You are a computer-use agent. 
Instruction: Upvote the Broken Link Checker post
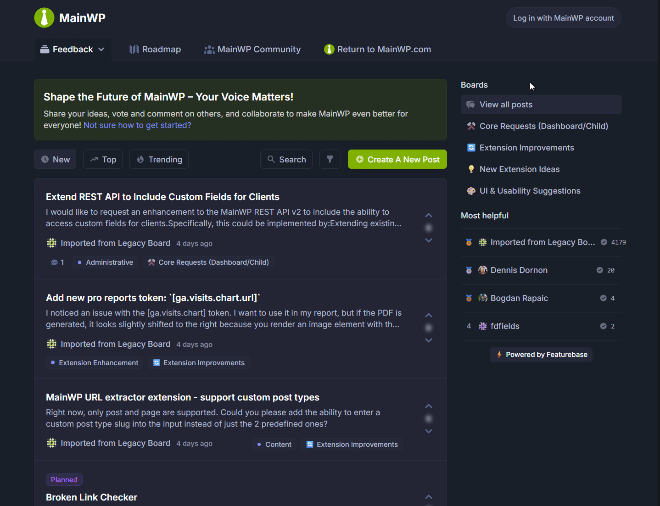pos(429,497)
